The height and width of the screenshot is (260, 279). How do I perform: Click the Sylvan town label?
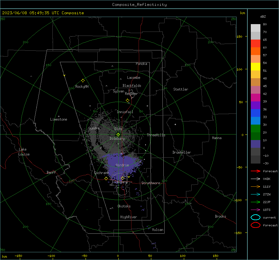click(118, 91)
